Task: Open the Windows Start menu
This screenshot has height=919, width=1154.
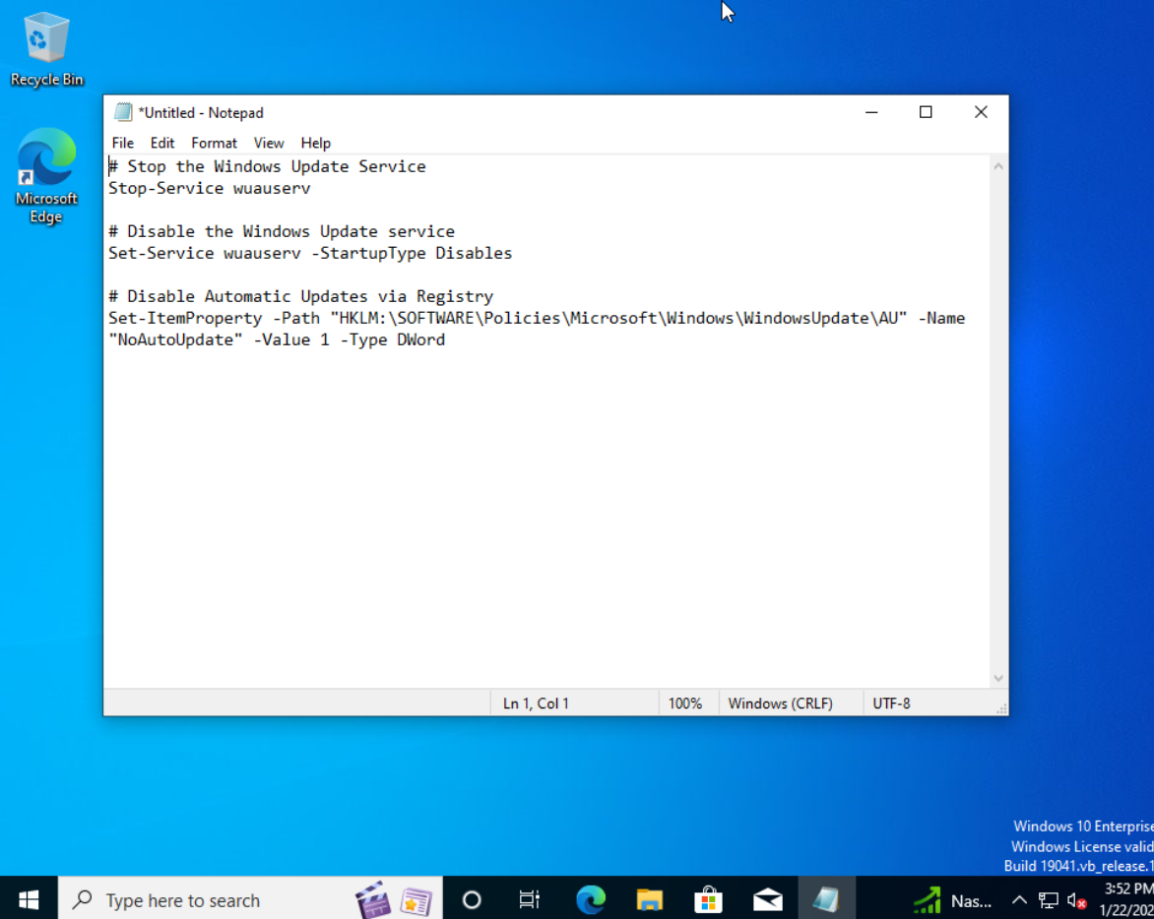Action: [29, 898]
